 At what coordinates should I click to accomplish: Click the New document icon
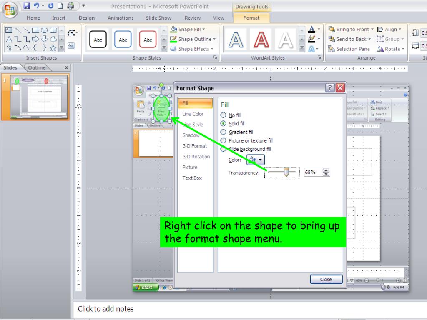(60, 6)
